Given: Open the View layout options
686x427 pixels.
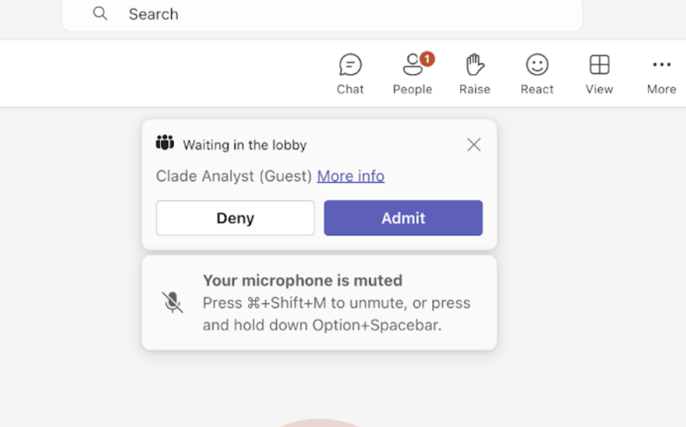Looking at the screenshot, I should point(599,74).
